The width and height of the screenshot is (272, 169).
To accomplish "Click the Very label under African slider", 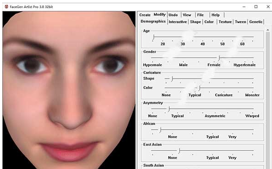I will [232, 137].
